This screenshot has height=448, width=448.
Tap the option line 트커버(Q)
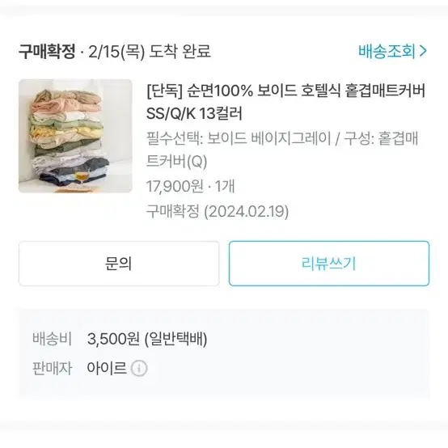tap(176, 162)
